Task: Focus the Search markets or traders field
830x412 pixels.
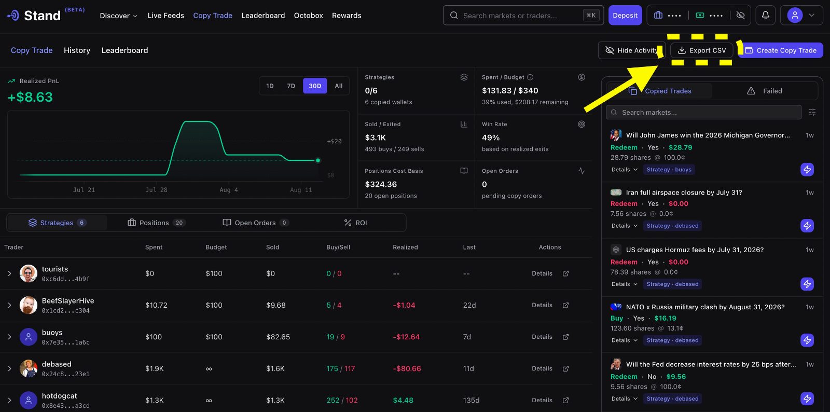Action: click(x=523, y=16)
